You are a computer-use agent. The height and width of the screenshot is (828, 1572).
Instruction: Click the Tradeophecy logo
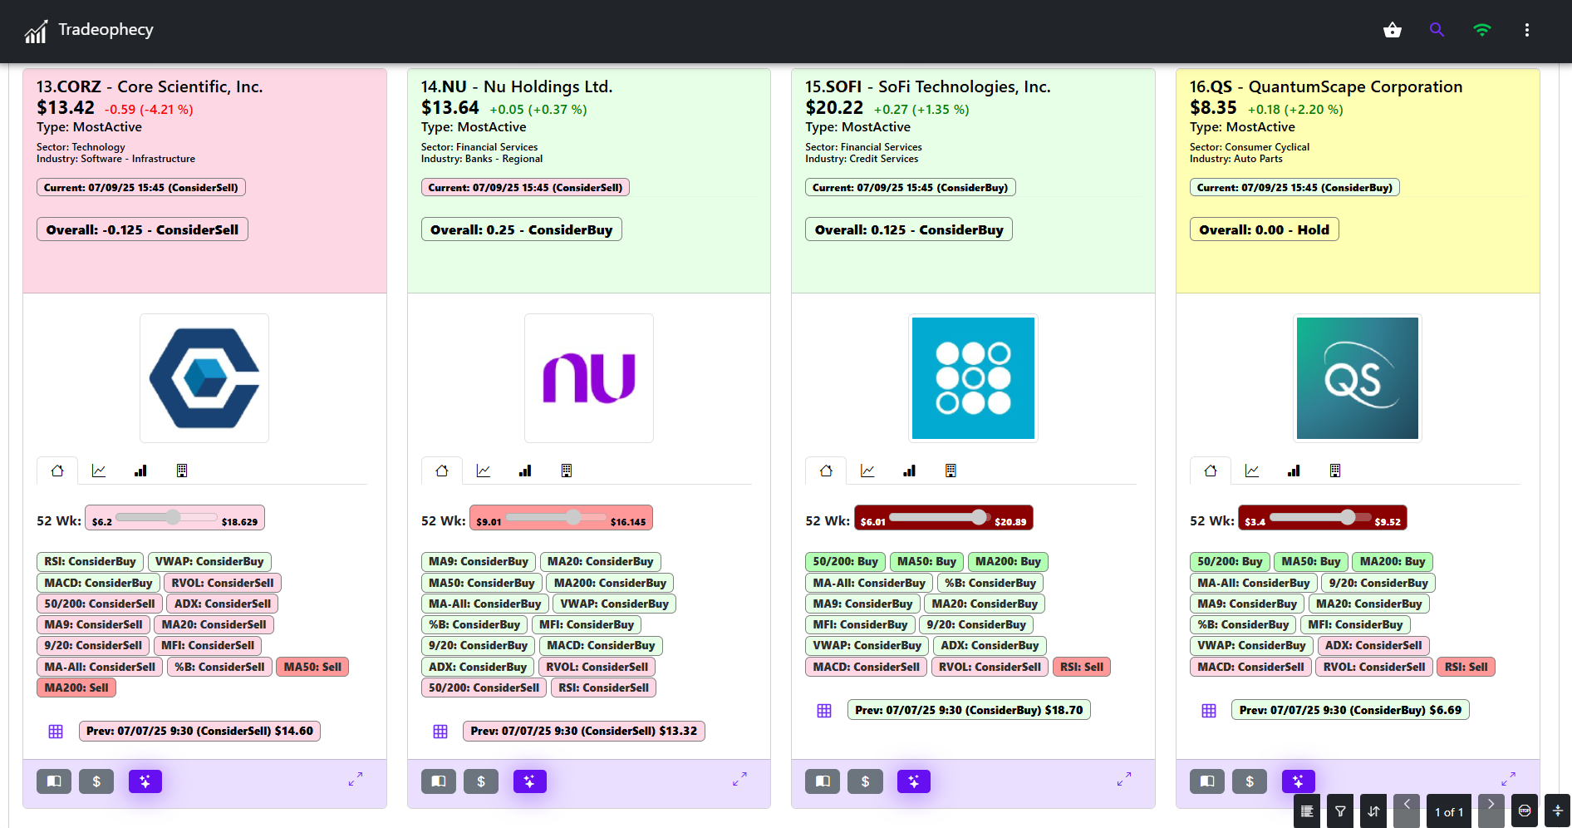(36, 32)
